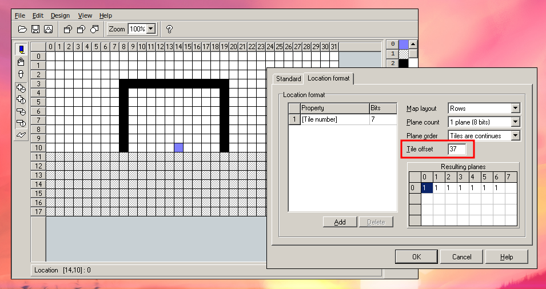Image resolution: width=546 pixels, height=289 pixels.
Task: Click the zigzag line tool icon
Action: click(x=21, y=135)
